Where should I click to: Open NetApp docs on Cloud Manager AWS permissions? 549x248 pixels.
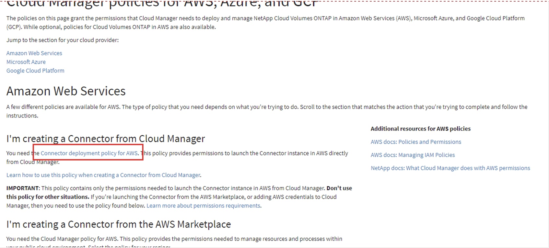point(450,168)
